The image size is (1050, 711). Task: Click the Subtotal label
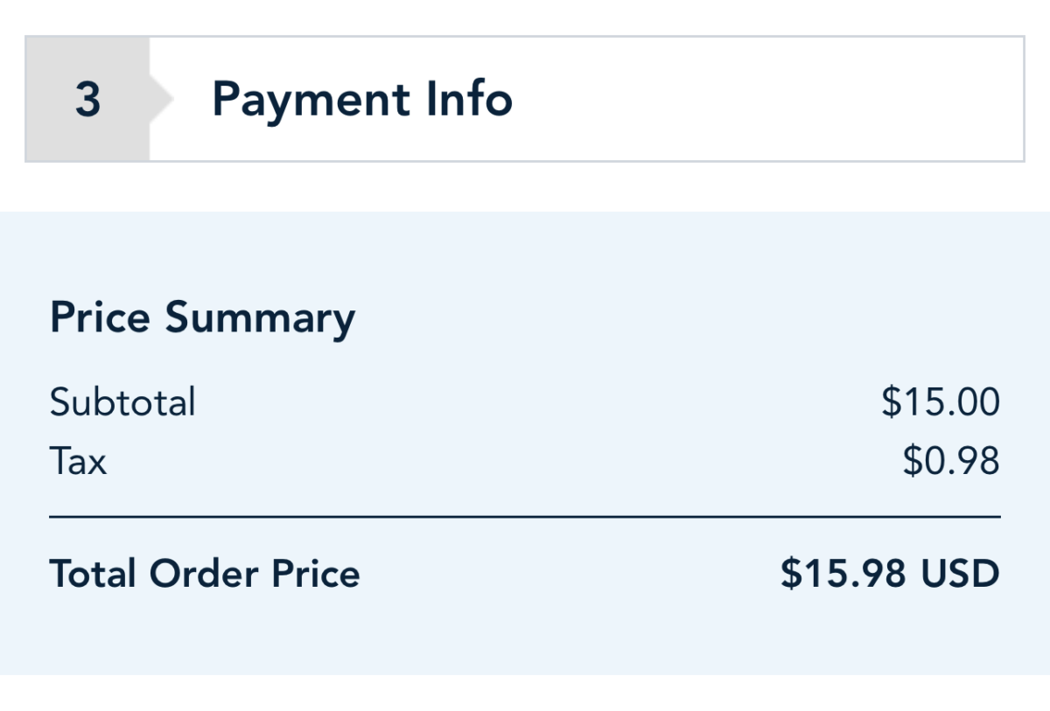(x=122, y=403)
